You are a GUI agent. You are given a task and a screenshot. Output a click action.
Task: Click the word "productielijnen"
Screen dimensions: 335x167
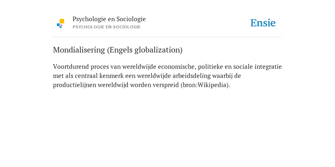[75, 85]
